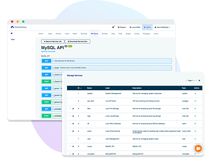Switch to the Packages tab
211x158 pixels.
tap(146, 34)
